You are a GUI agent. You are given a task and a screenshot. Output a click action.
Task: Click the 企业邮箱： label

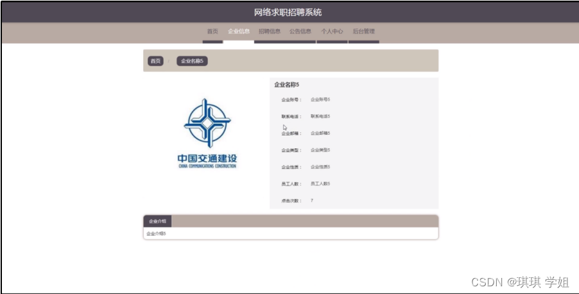tap(291, 134)
